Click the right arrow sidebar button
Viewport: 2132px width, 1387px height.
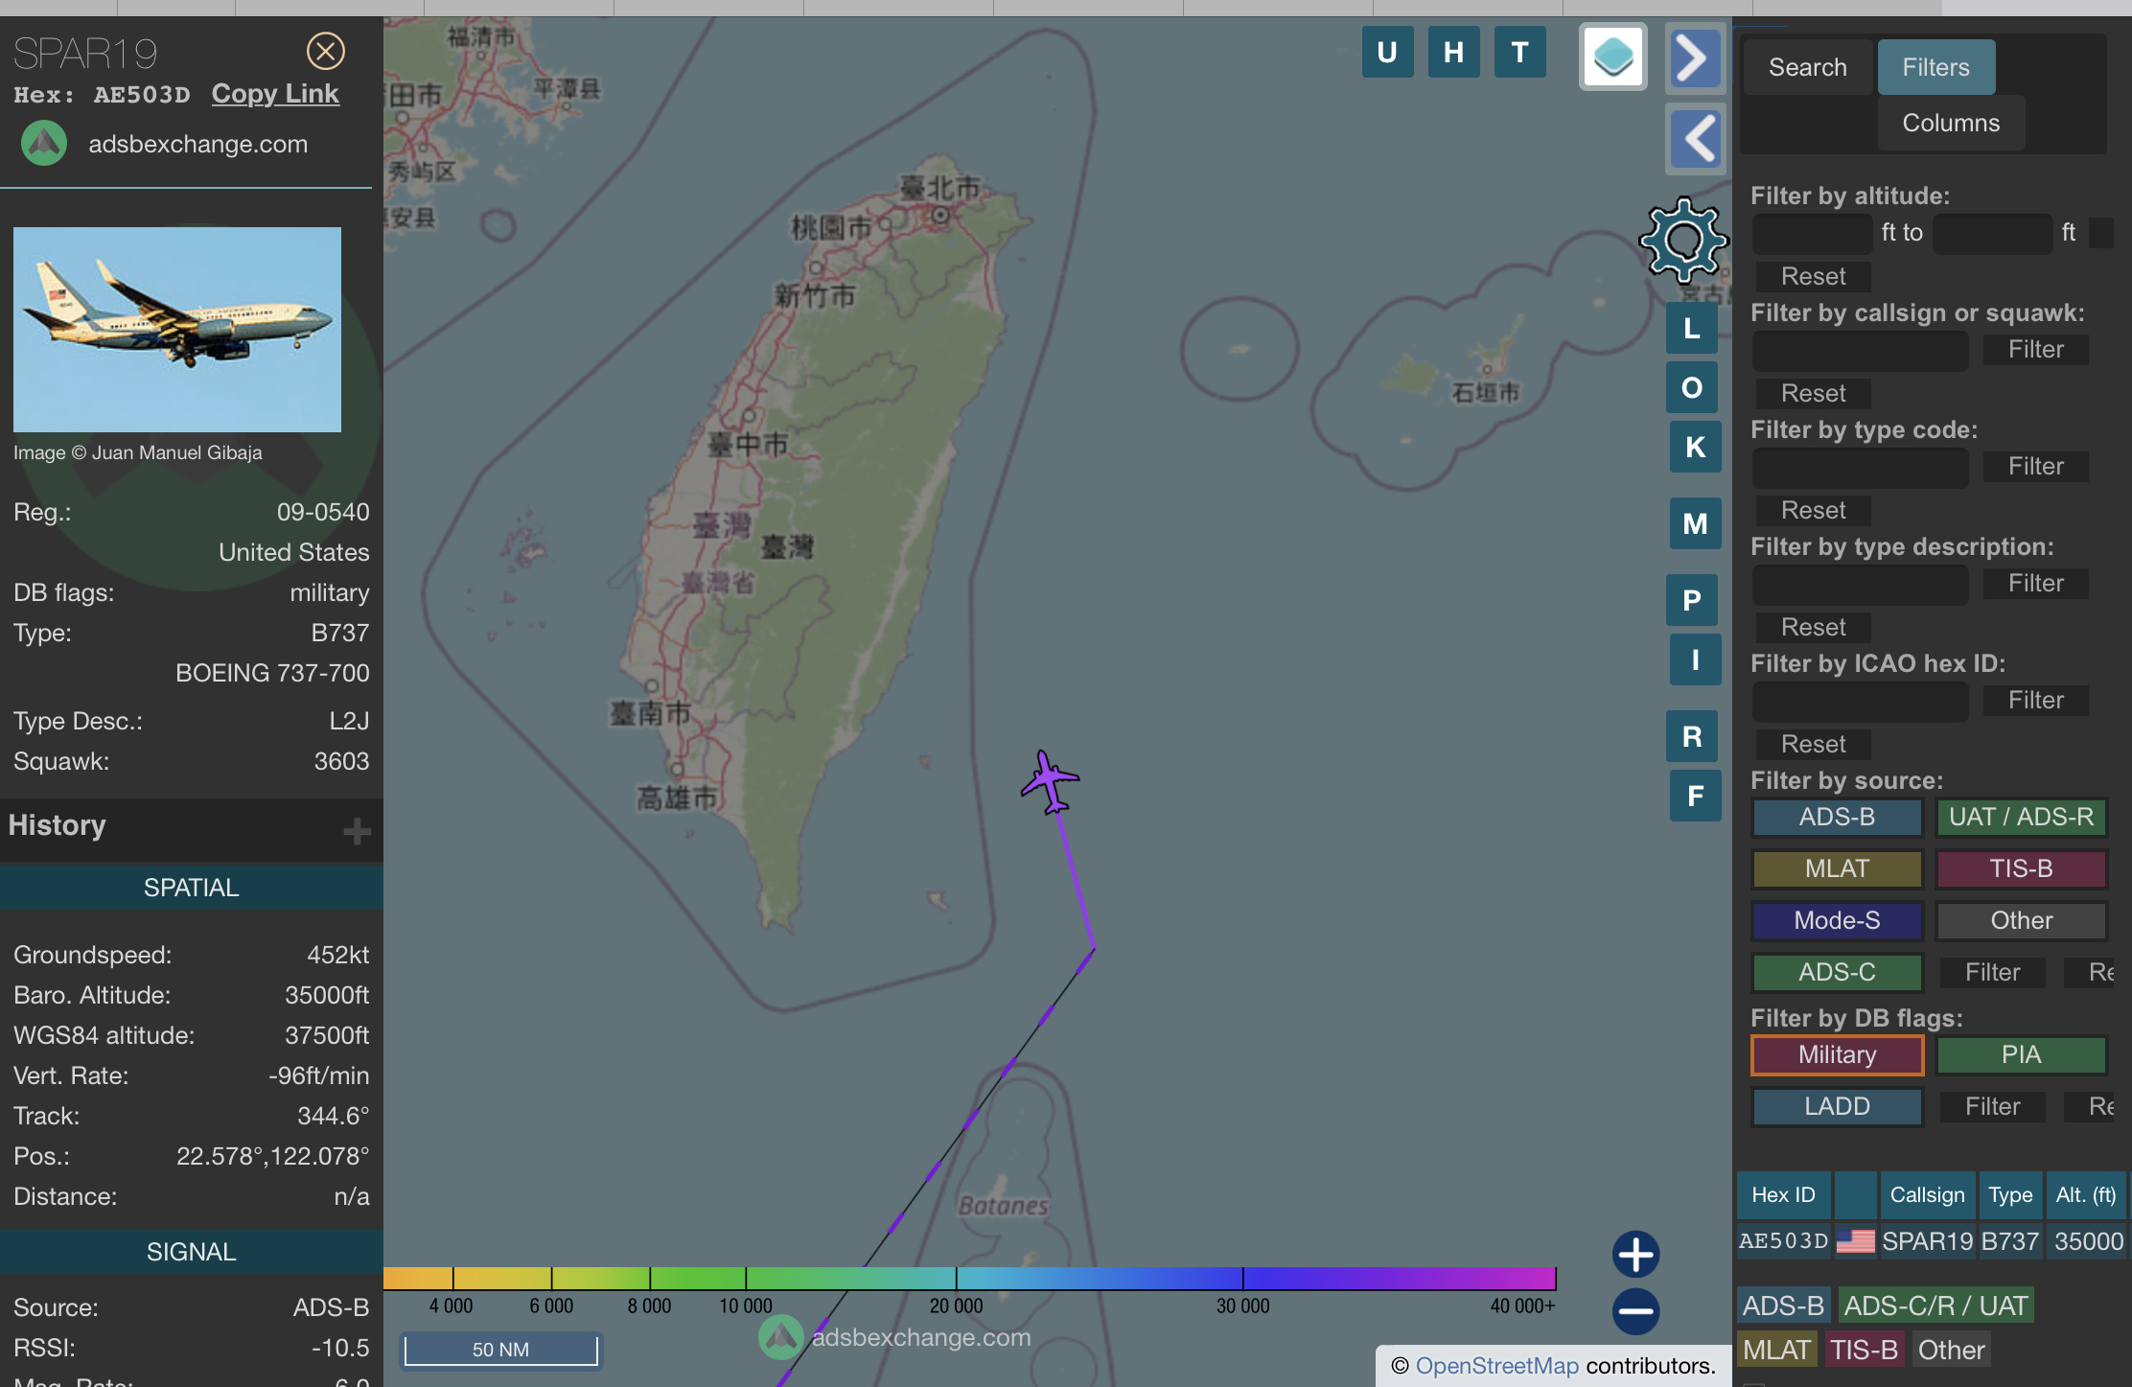click(1695, 58)
